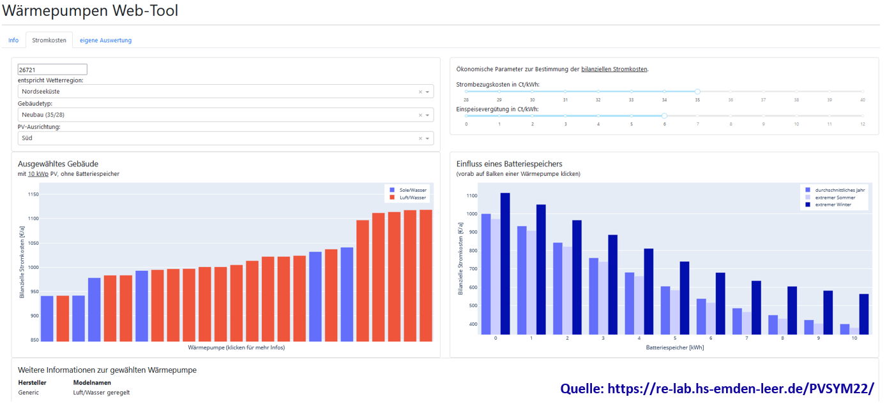Click the model name Luft/Wasser geregelt
The image size is (887, 406).
(102, 393)
